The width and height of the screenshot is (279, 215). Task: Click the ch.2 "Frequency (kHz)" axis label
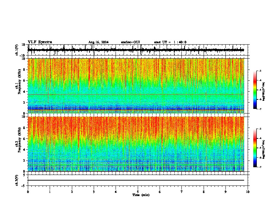pos(19,140)
